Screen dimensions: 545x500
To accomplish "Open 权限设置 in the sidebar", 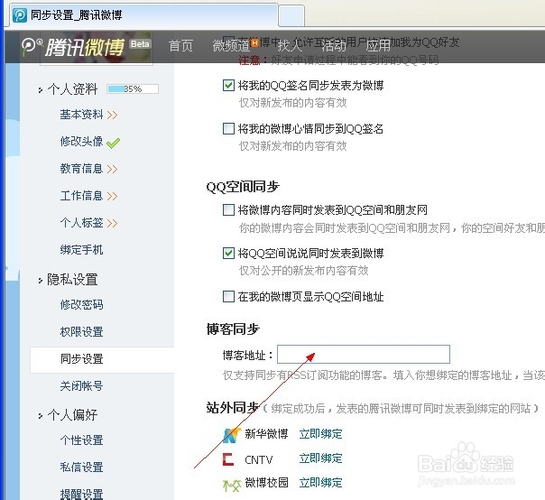I will coord(82,332).
